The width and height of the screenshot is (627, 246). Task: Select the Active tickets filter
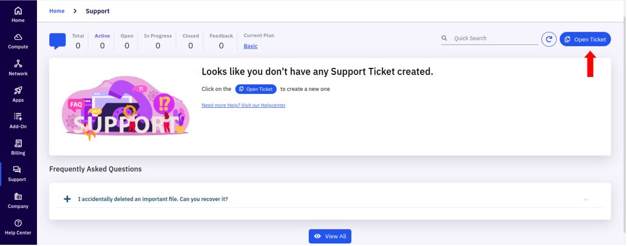click(x=103, y=41)
